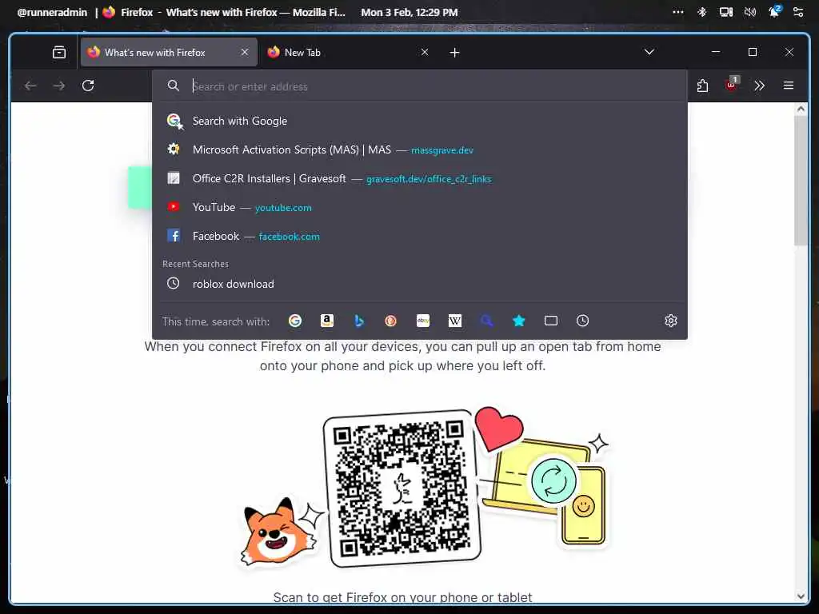819x614 pixels.
Task: Search this time with DuckDuckGo
Action: tap(390, 321)
